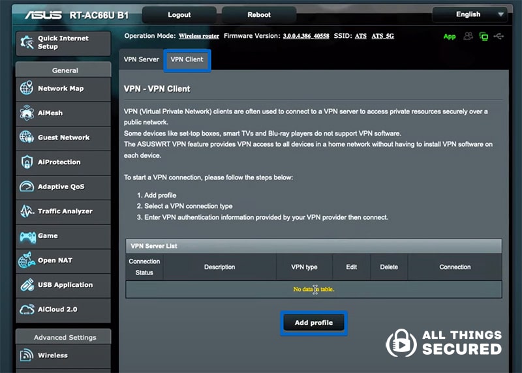
Task: Click the Reboot button
Action: (x=259, y=14)
